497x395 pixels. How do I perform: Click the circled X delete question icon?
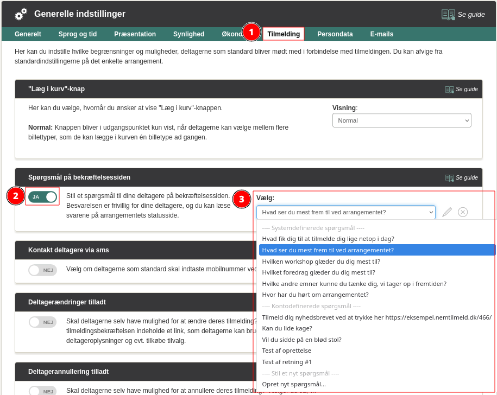(x=463, y=212)
